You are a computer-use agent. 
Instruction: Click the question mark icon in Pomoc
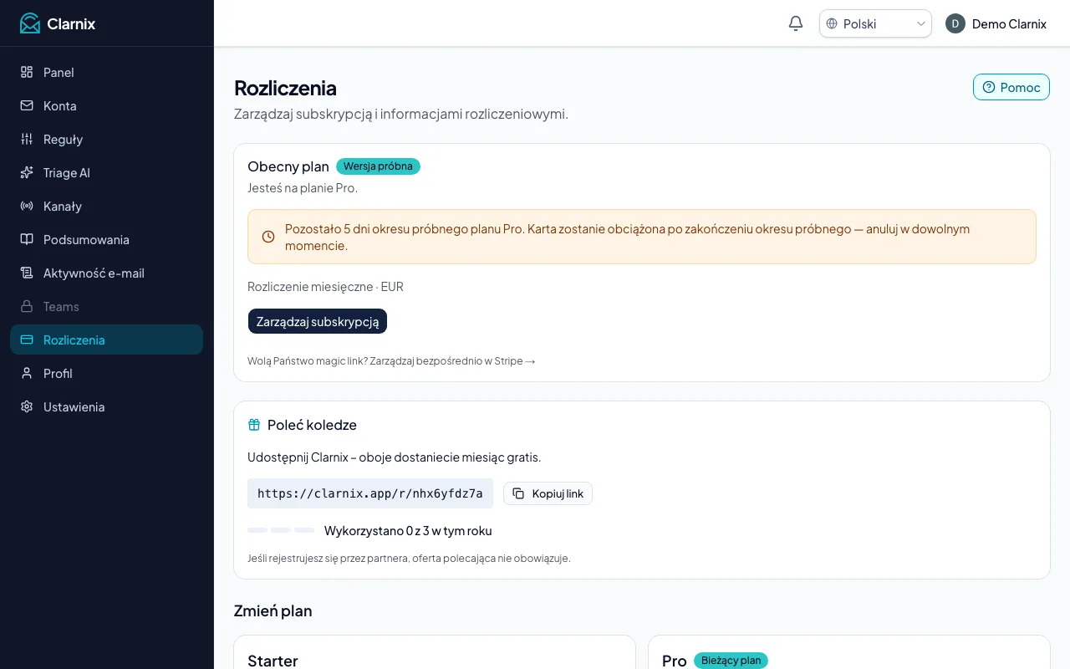[x=989, y=88]
